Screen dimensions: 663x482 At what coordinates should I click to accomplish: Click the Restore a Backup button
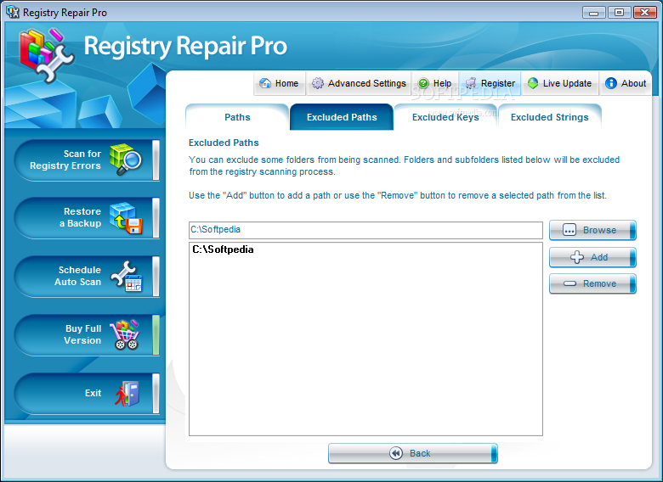[x=87, y=218]
